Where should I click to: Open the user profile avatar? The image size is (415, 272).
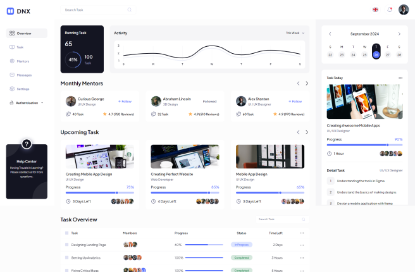404,9
